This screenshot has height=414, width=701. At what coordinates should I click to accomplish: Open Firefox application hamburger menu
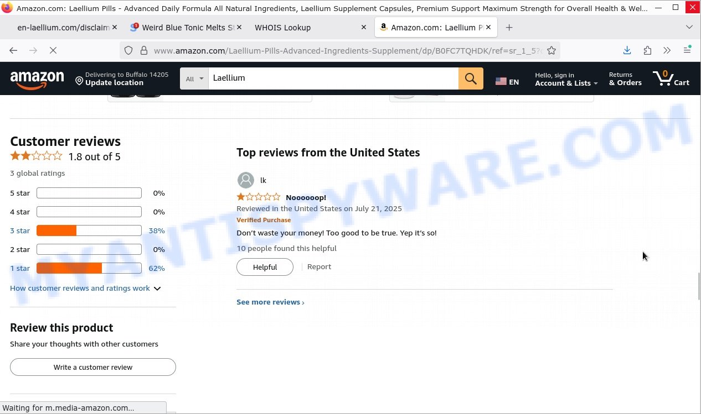pos(687,50)
